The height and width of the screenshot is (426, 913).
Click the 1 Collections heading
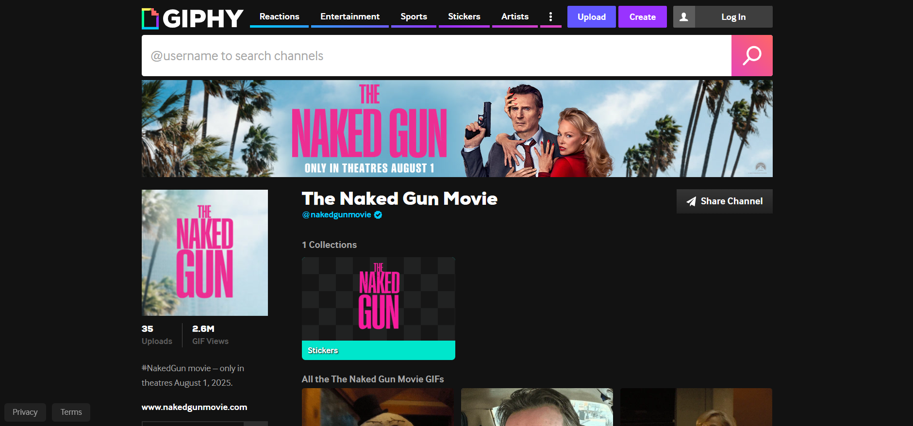(x=329, y=245)
